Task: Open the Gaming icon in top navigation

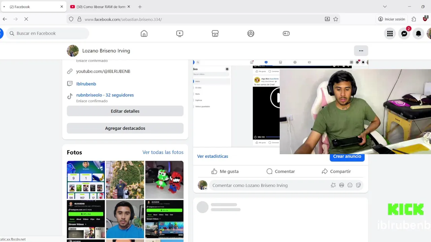Action: (286, 33)
